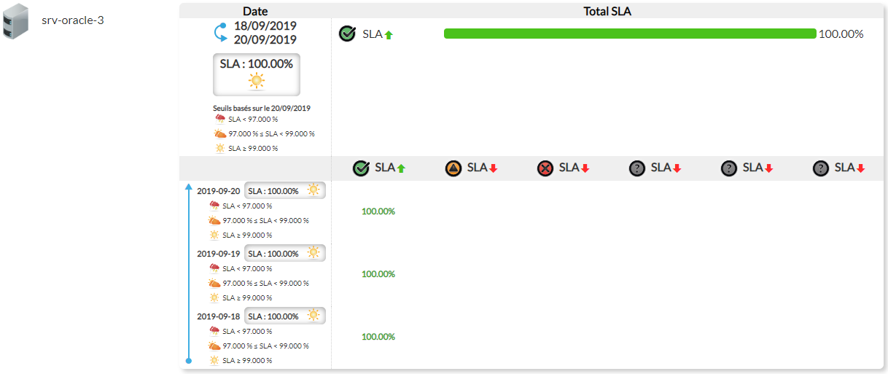
Task: Click the partly cloudy icon under 2019-09-18
Action: coord(214,346)
